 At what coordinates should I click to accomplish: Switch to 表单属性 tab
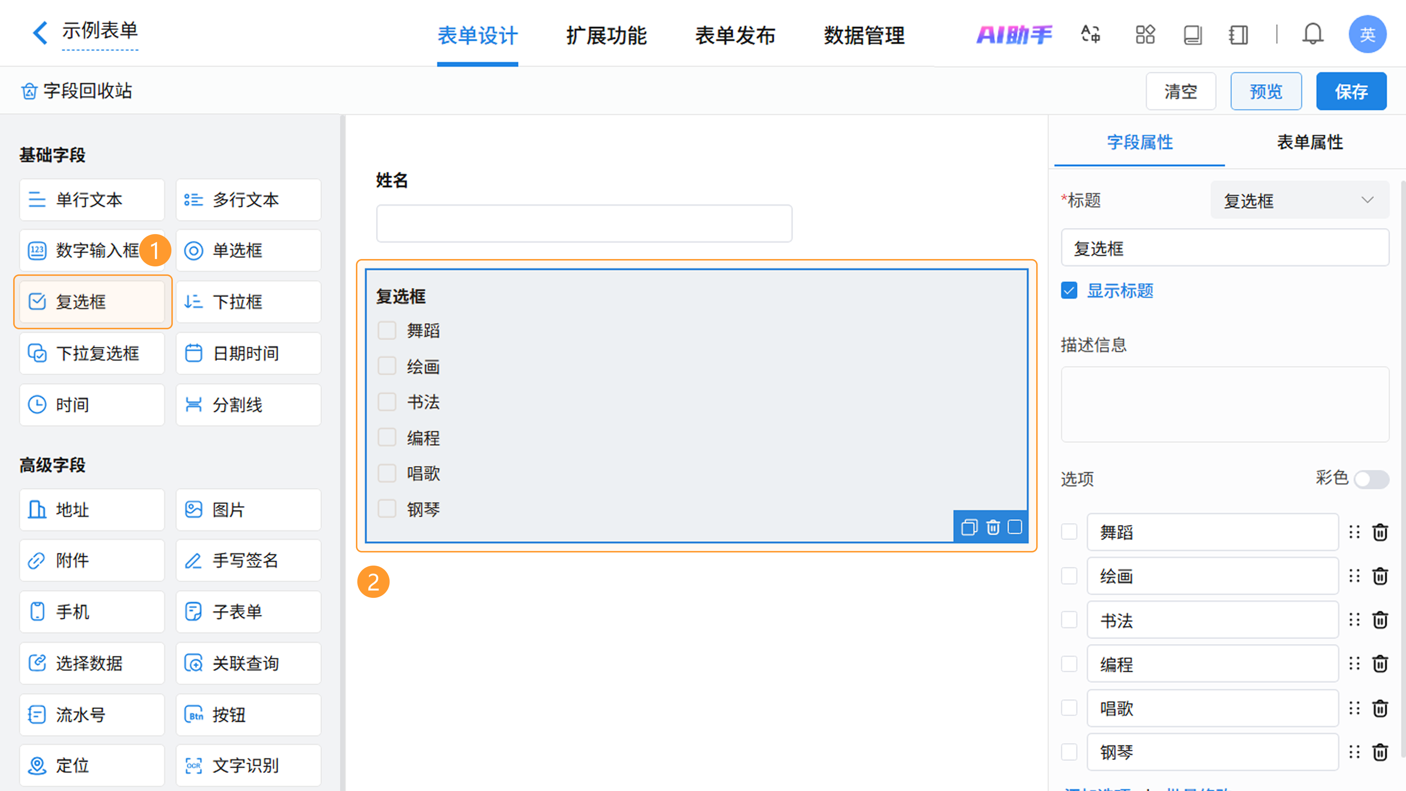1309,142
